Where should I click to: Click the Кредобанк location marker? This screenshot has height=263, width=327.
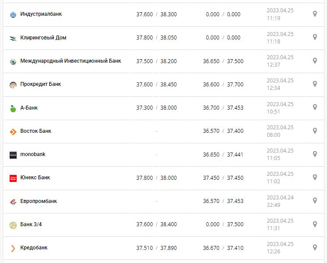click(x=315, y=248)
